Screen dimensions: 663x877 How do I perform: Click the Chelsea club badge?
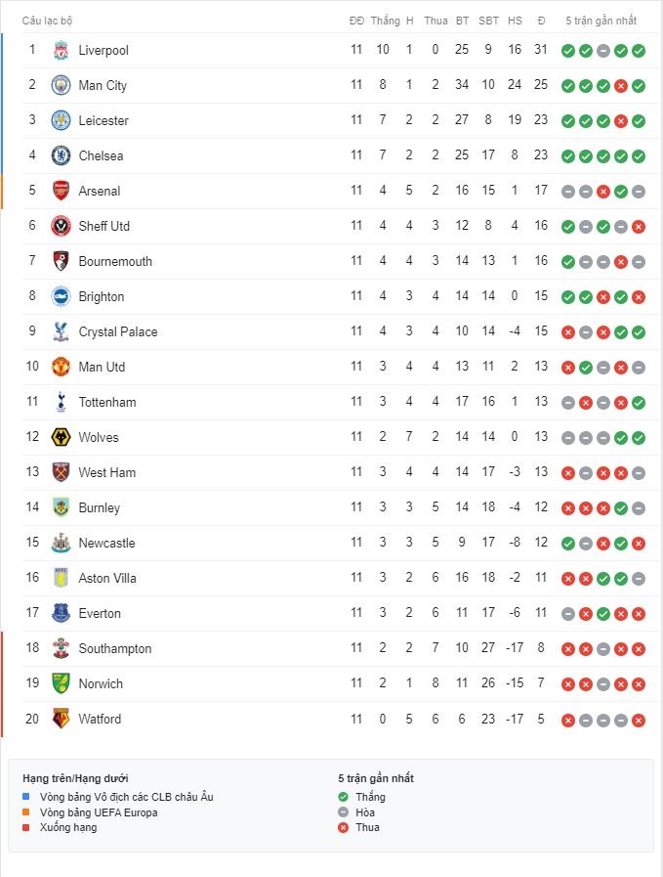click(x=61, y=155)
